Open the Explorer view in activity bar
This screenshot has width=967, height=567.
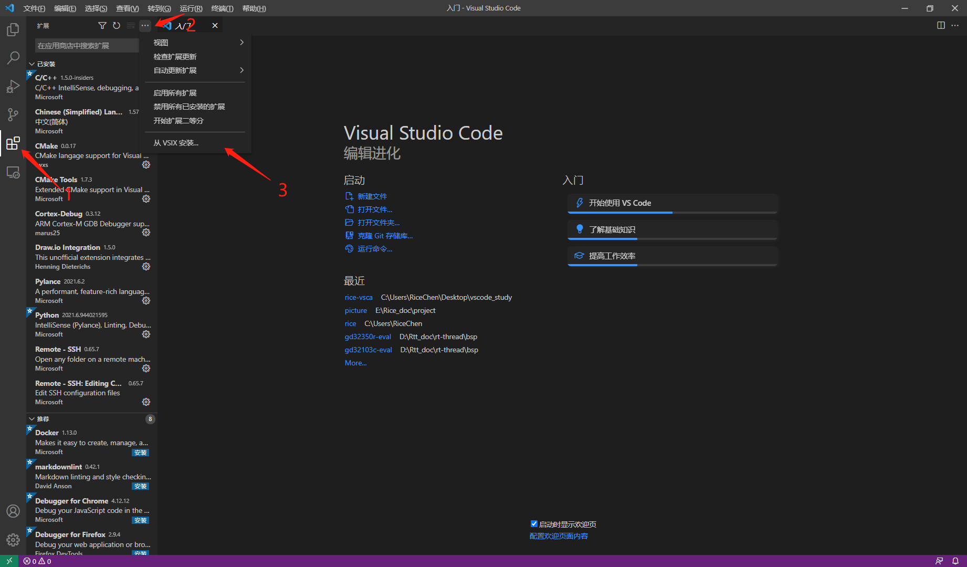point(13,30)
